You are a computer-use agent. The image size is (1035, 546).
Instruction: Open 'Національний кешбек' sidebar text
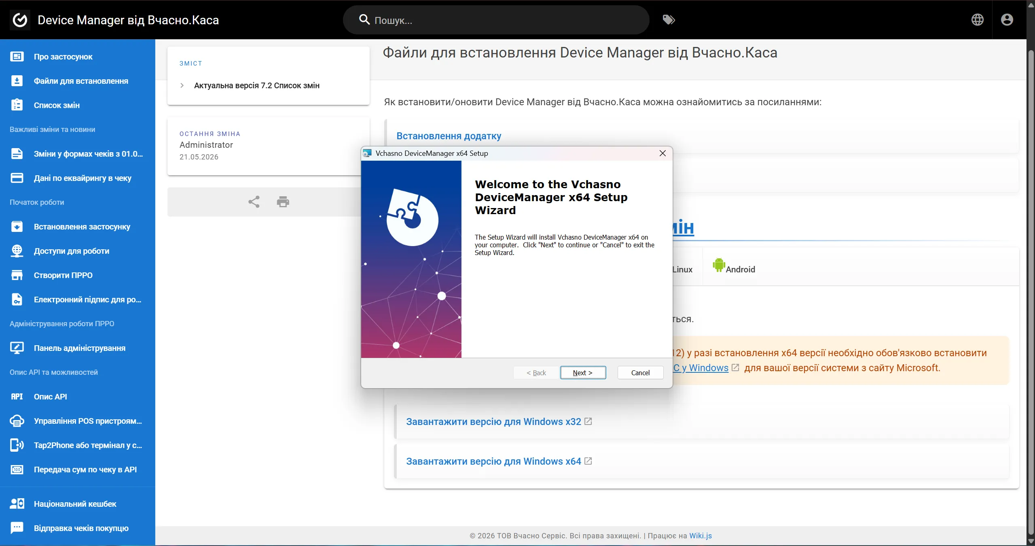(x=75, y=504)
